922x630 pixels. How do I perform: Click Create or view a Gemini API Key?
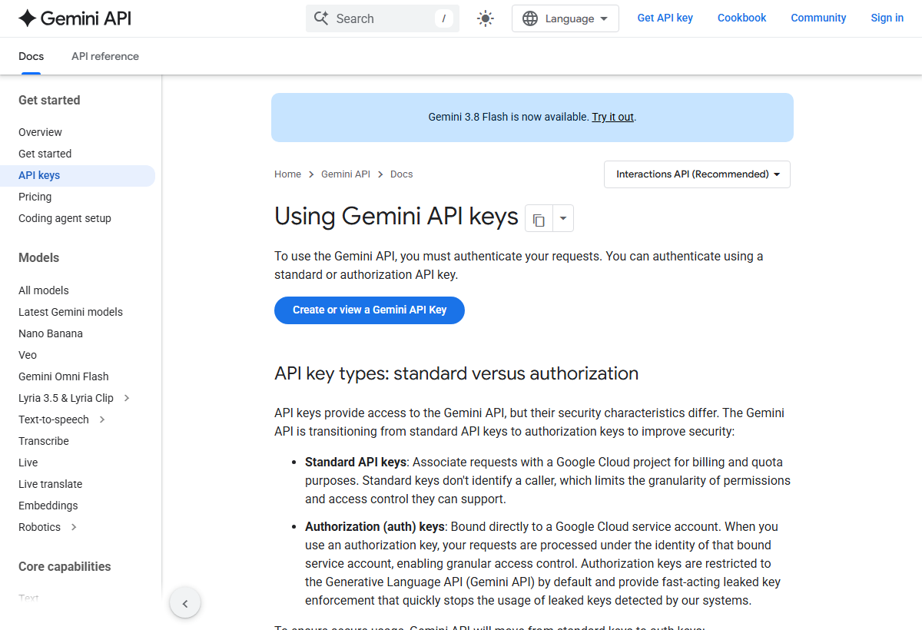pos(370,310)
